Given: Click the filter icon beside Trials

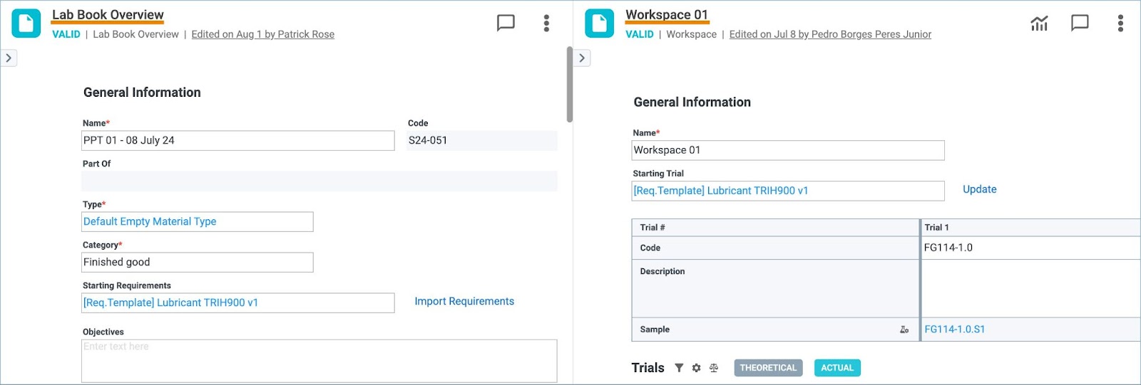Looking at the screenshot, I should (679, 368).
